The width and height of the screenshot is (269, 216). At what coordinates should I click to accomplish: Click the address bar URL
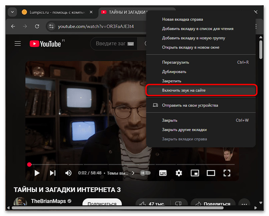tap(96, 27)
